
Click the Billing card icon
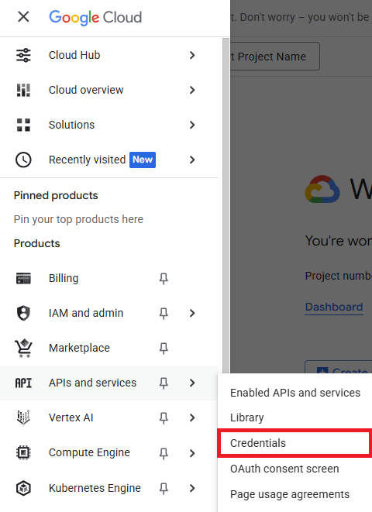coord(23,279)
